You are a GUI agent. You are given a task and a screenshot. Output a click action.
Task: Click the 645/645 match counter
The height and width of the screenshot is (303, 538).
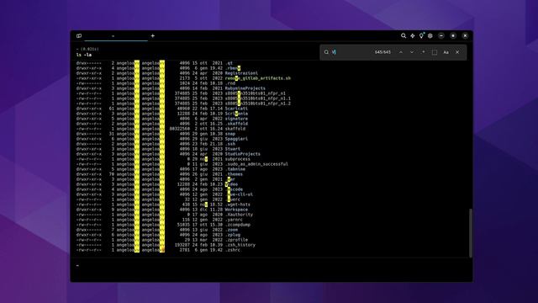(382, 52)
